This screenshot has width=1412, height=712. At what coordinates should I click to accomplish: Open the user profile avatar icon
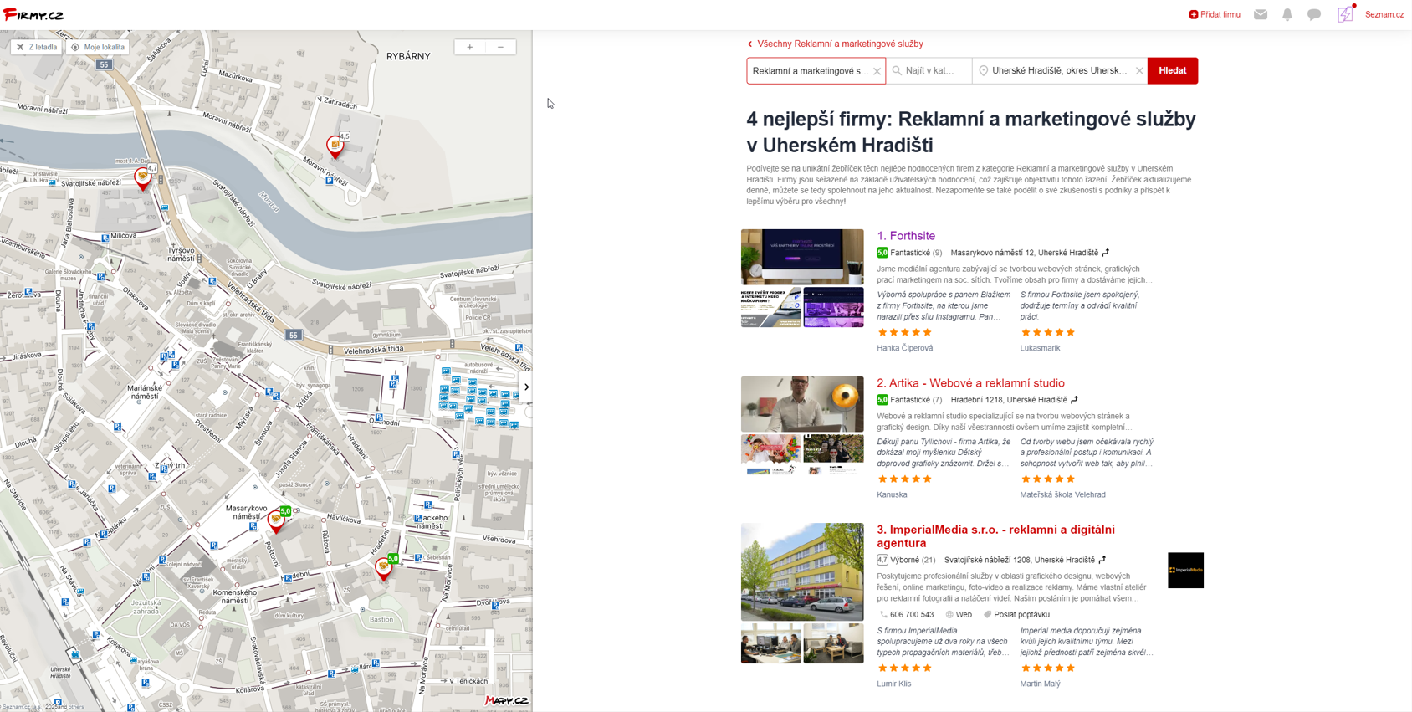click(1345, 14)
